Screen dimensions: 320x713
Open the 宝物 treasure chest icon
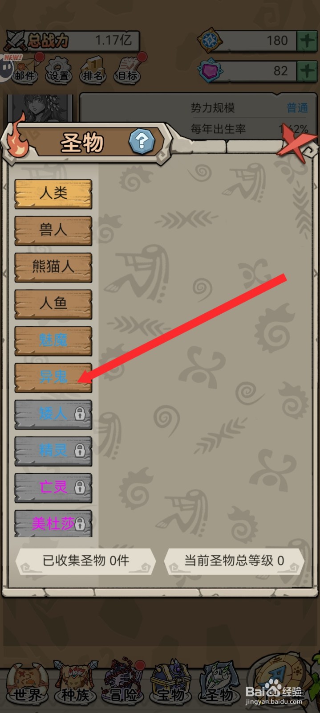(x=171, y=684)
